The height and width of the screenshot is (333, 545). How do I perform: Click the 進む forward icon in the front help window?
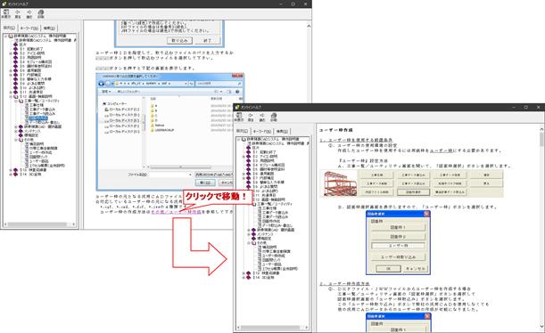click(262, 117)
